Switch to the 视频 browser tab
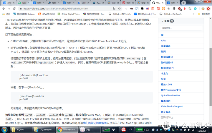The width and height of the screenshot is (212, 133). (x=113, y=3)
